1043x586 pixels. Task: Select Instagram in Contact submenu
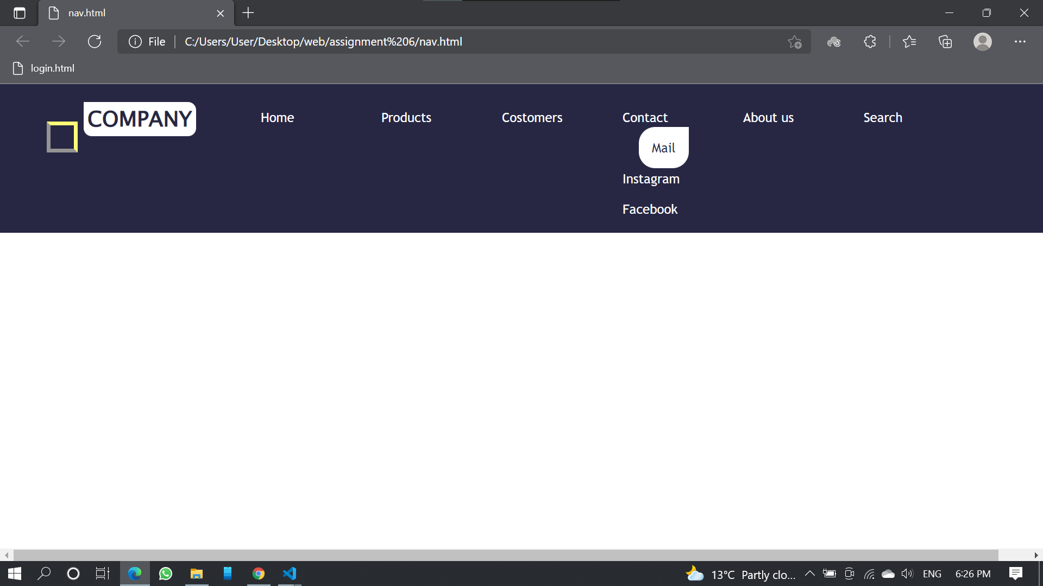coord(651,179)
